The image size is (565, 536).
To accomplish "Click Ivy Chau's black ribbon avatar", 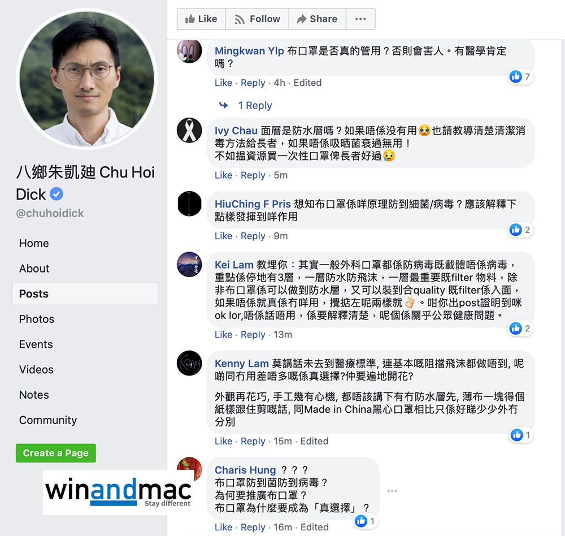I will [x=189, y=130].
